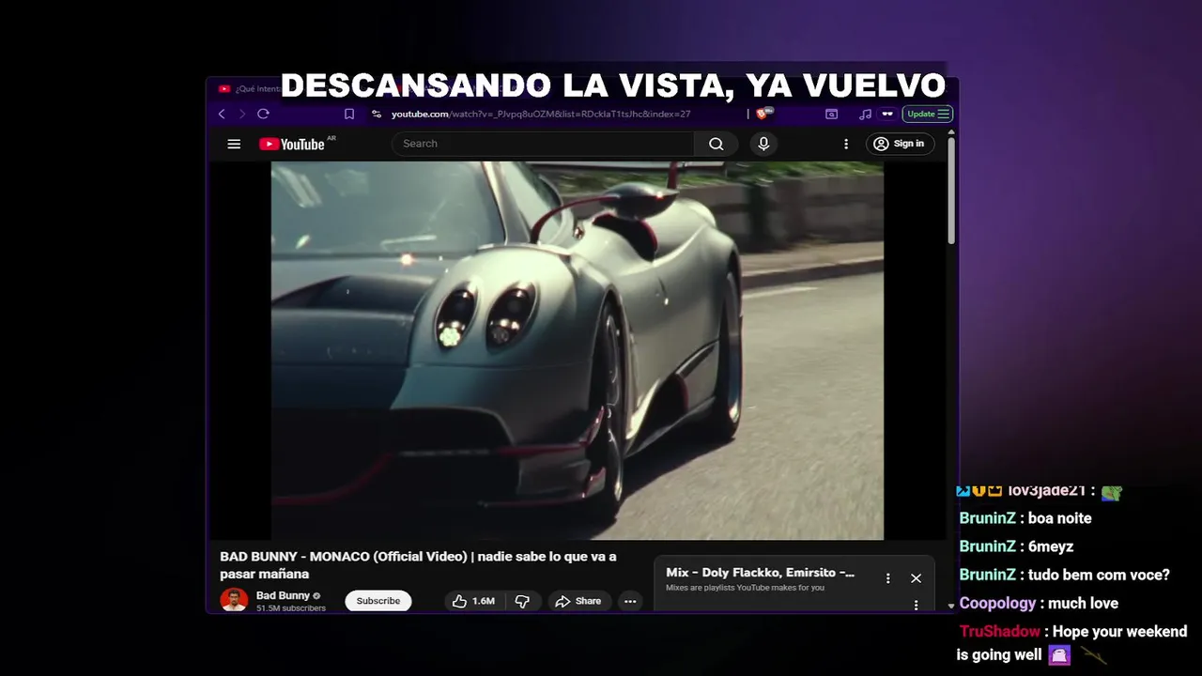Click the Sign in button
This screenshot has height=676, width=1202.
click(899, 144)
